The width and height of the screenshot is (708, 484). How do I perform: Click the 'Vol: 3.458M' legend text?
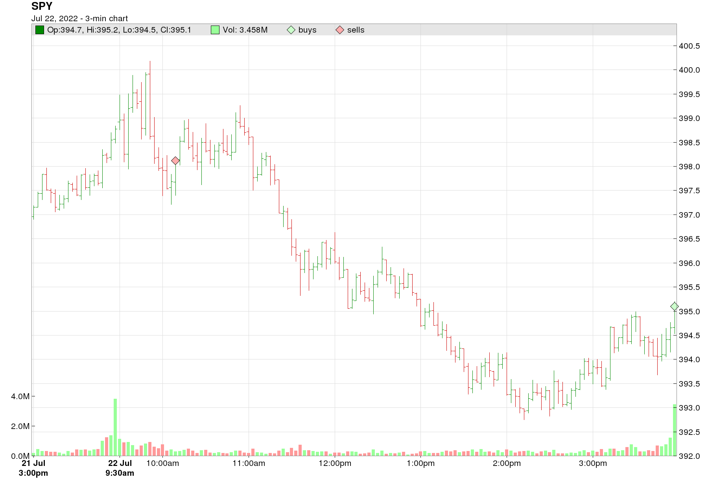245,30
